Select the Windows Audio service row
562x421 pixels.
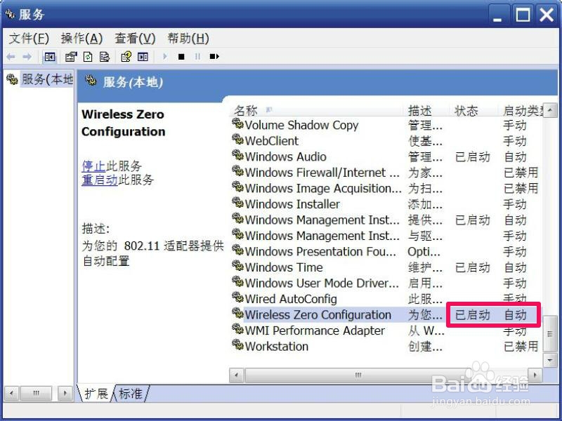[384, 156]
